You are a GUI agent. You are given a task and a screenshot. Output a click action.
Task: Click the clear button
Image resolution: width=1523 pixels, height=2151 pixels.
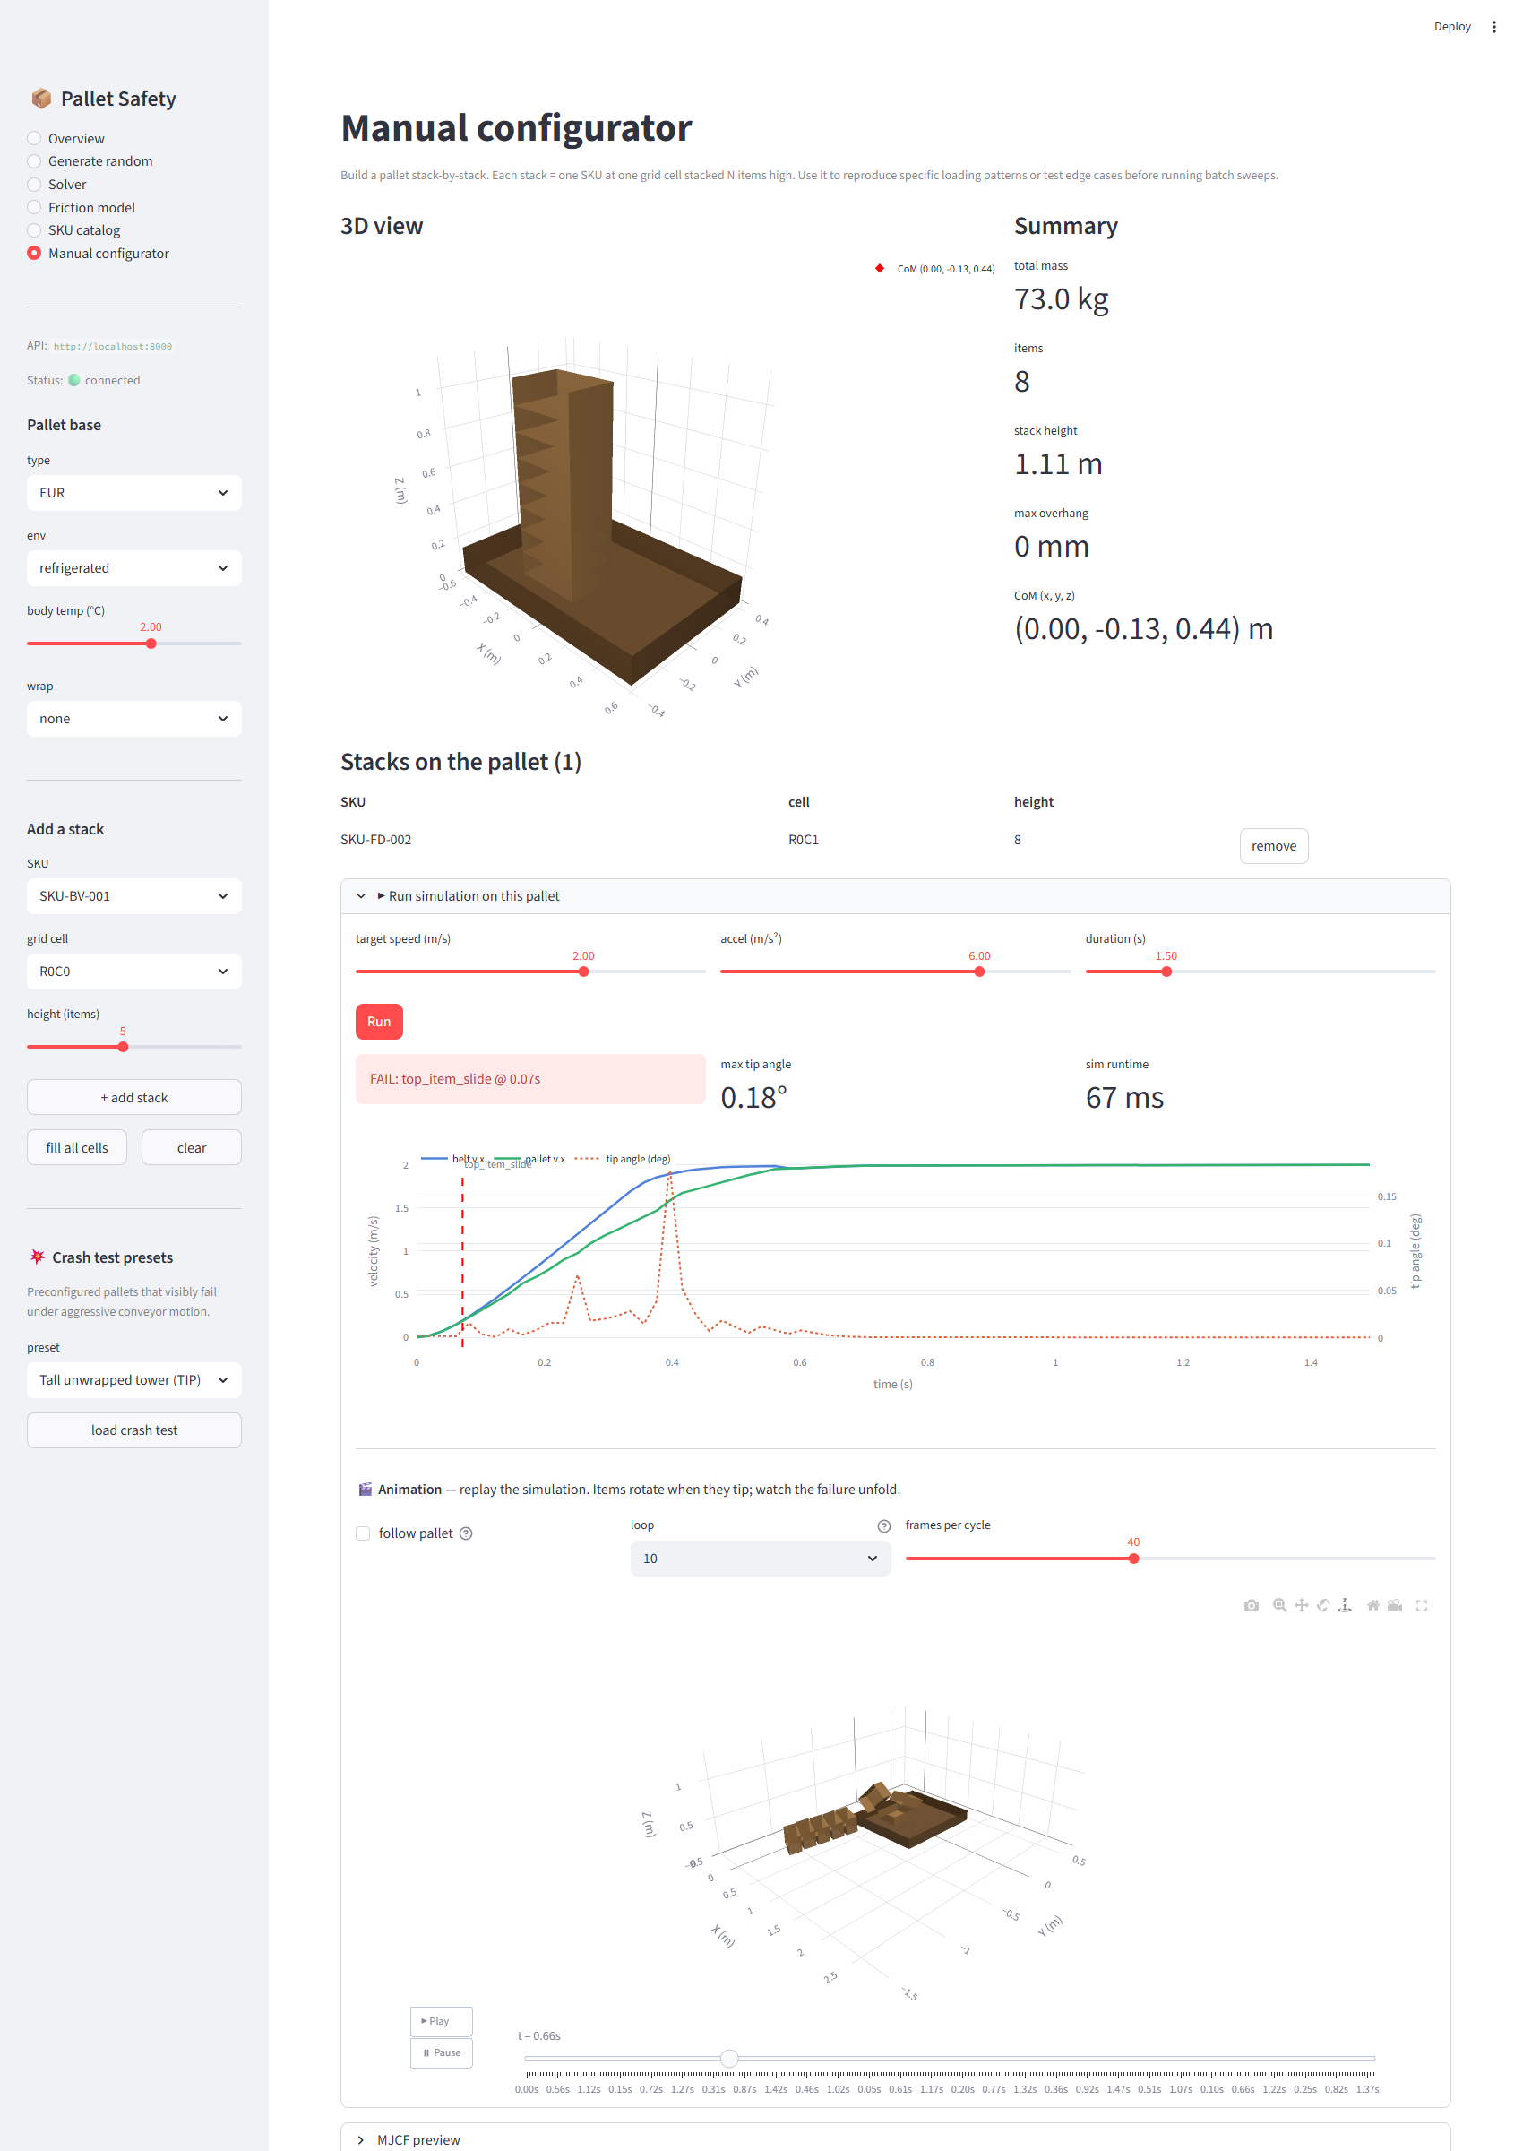(192, 1147)
